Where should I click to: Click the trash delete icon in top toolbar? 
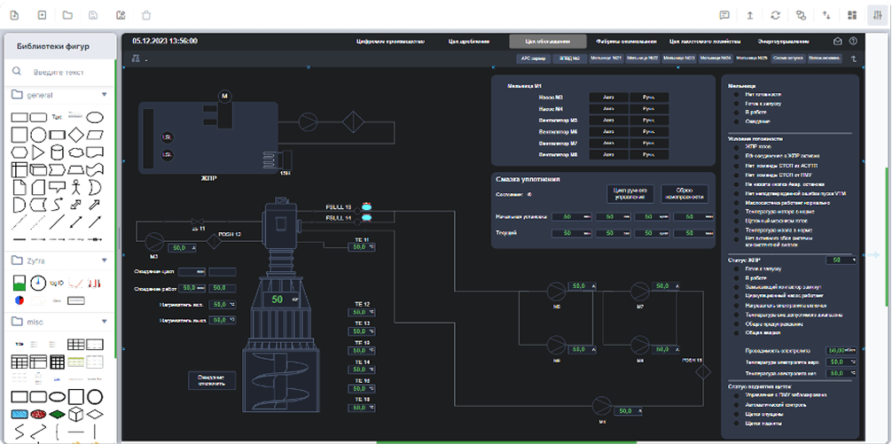pos(146,15)
